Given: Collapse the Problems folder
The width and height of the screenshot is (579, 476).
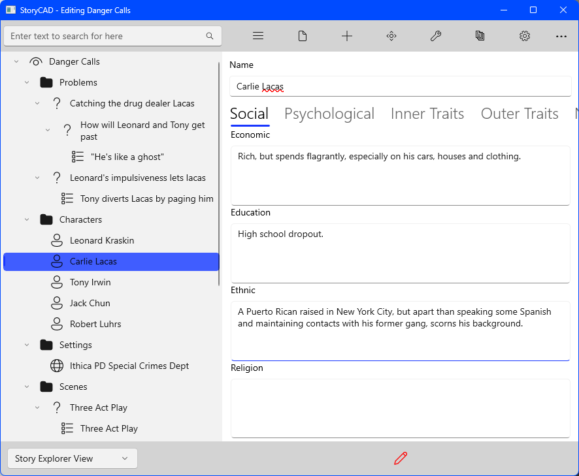Looking at the screenshot, I should pyautogui.click(x=27, y=82).
